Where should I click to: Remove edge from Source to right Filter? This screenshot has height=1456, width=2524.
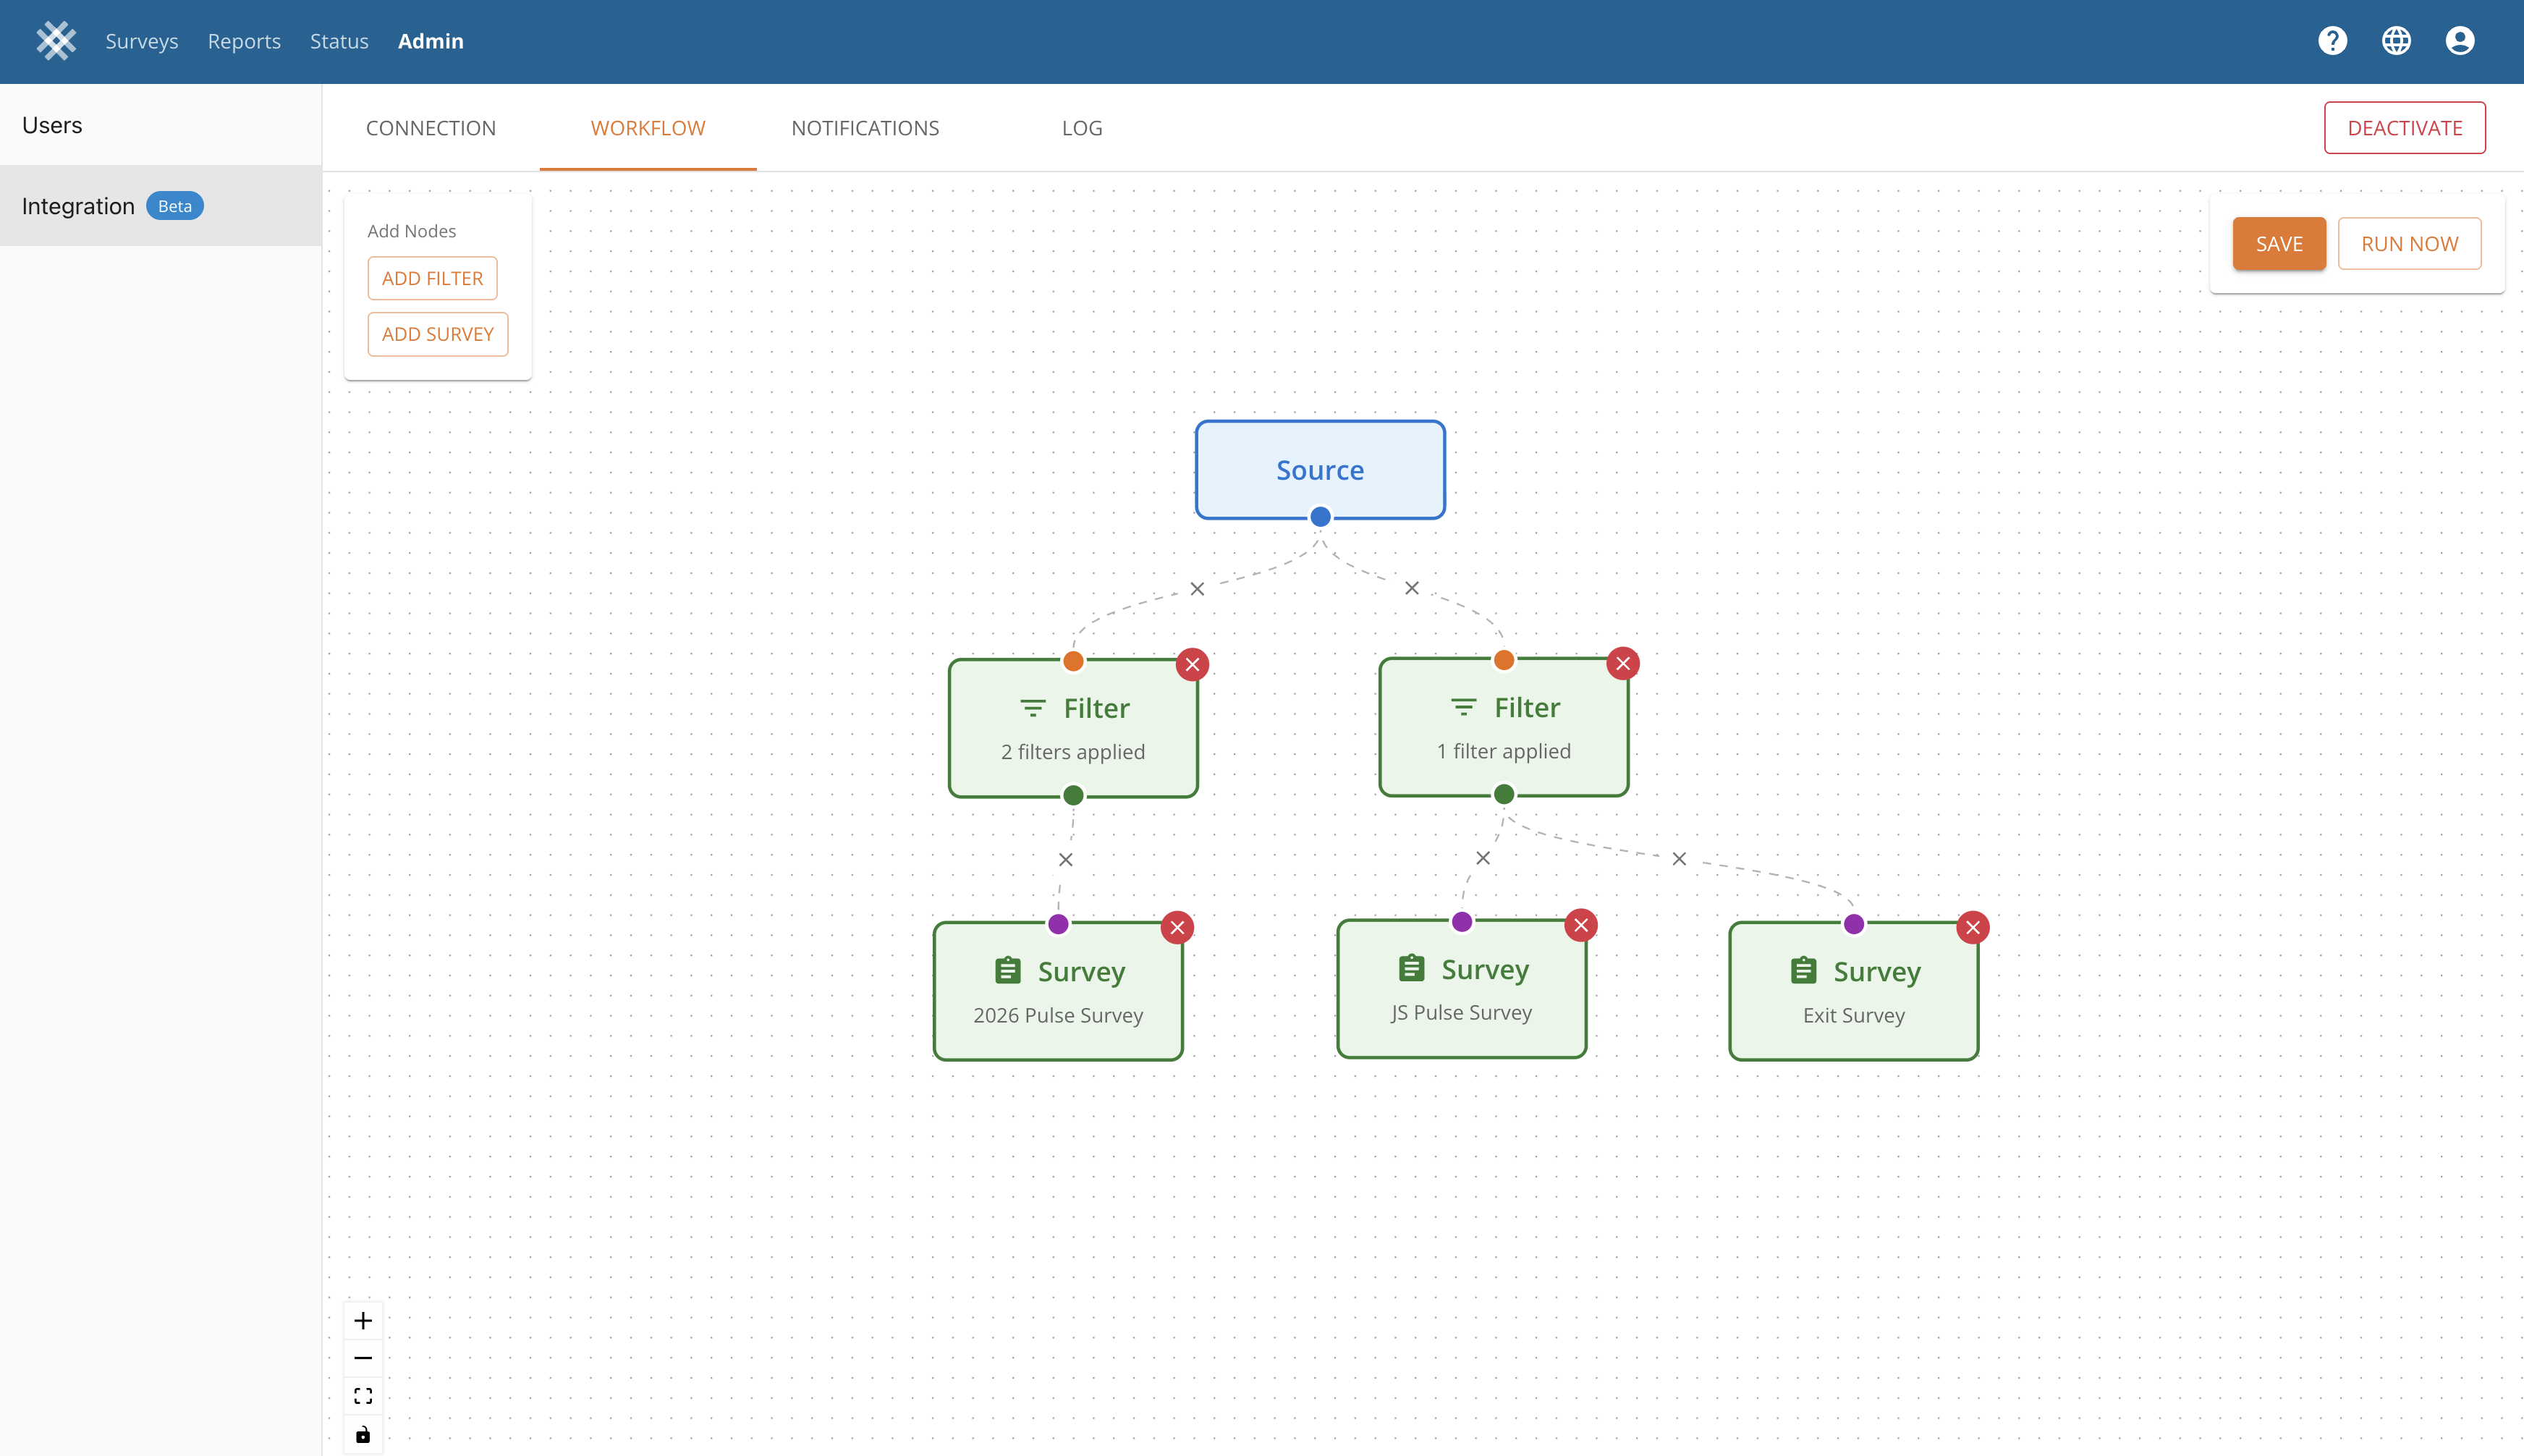pyautogui.click(x=1411, y=588)
